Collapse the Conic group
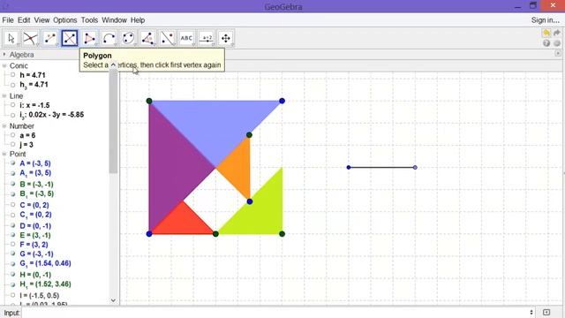 [4, 65]
